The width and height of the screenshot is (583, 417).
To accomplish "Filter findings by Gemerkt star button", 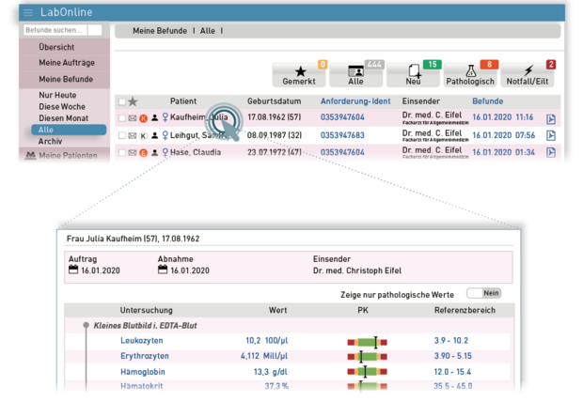I will pos(299,75).
